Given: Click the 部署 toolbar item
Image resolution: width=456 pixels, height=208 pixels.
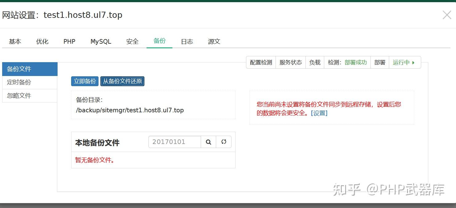Looking at the screenshot, I should 380,62.
